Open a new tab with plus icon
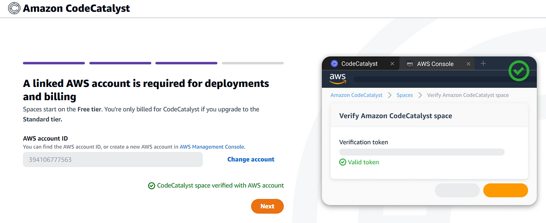The height and width of the screenshot is (223, 546). click(x=483, y=63)
